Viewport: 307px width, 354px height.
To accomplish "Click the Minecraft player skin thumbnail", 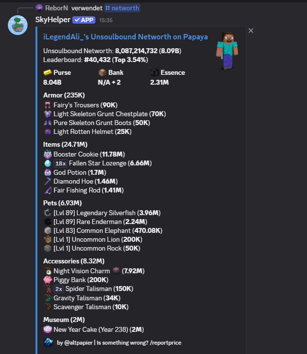I will click(x=227, y=51).
